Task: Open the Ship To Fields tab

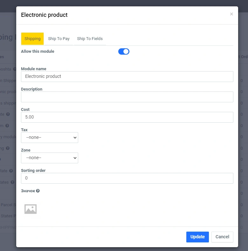Action: [90, 39]
